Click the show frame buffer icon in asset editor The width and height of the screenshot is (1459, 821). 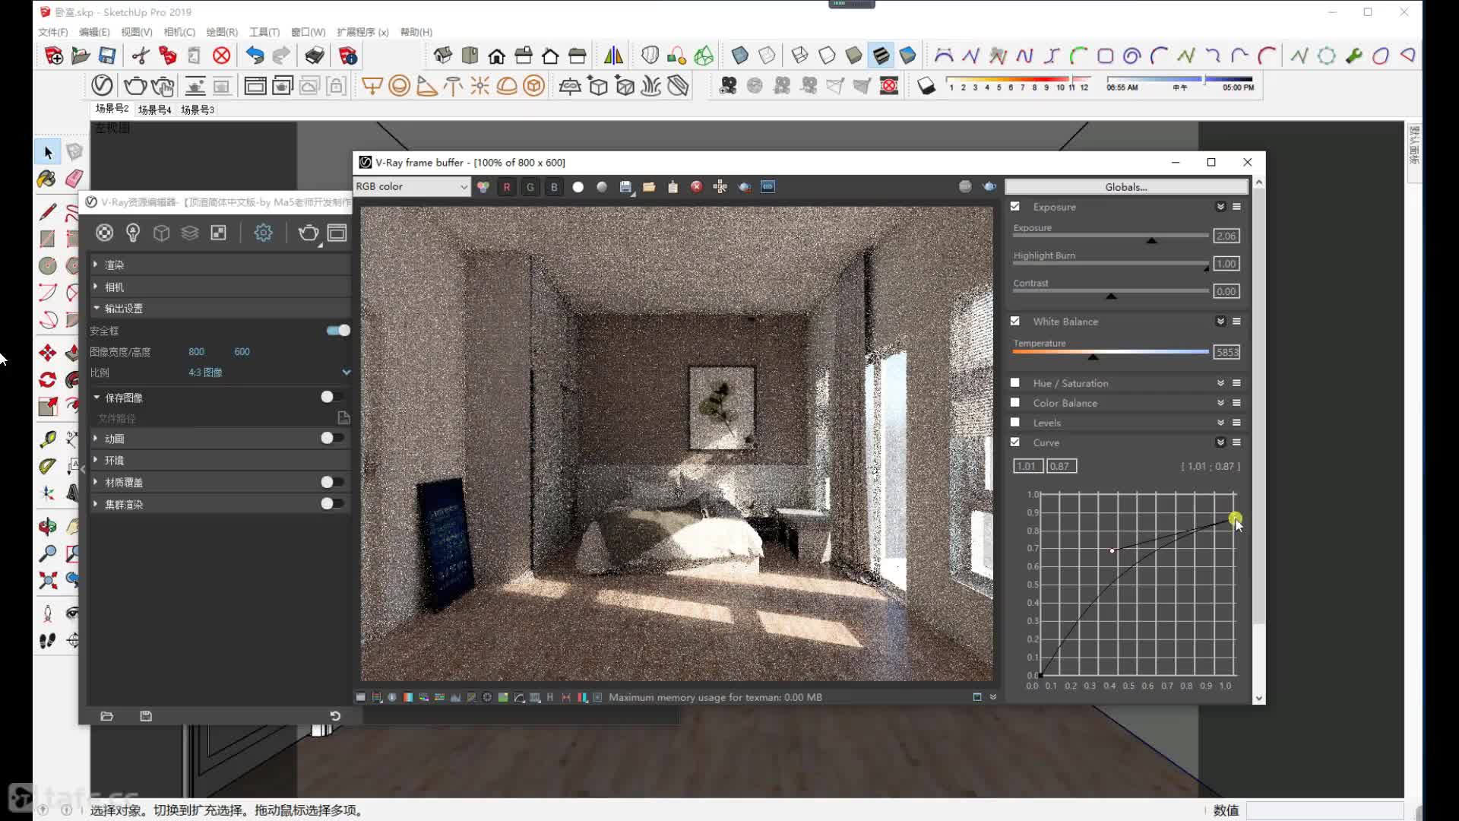337,233
